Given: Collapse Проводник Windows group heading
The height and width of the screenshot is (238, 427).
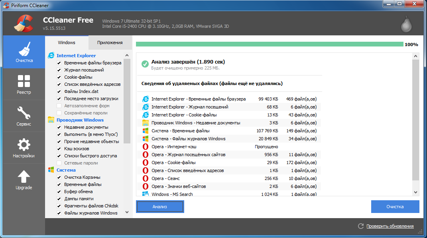Looking at the screenshot, I should click(80, 120).
